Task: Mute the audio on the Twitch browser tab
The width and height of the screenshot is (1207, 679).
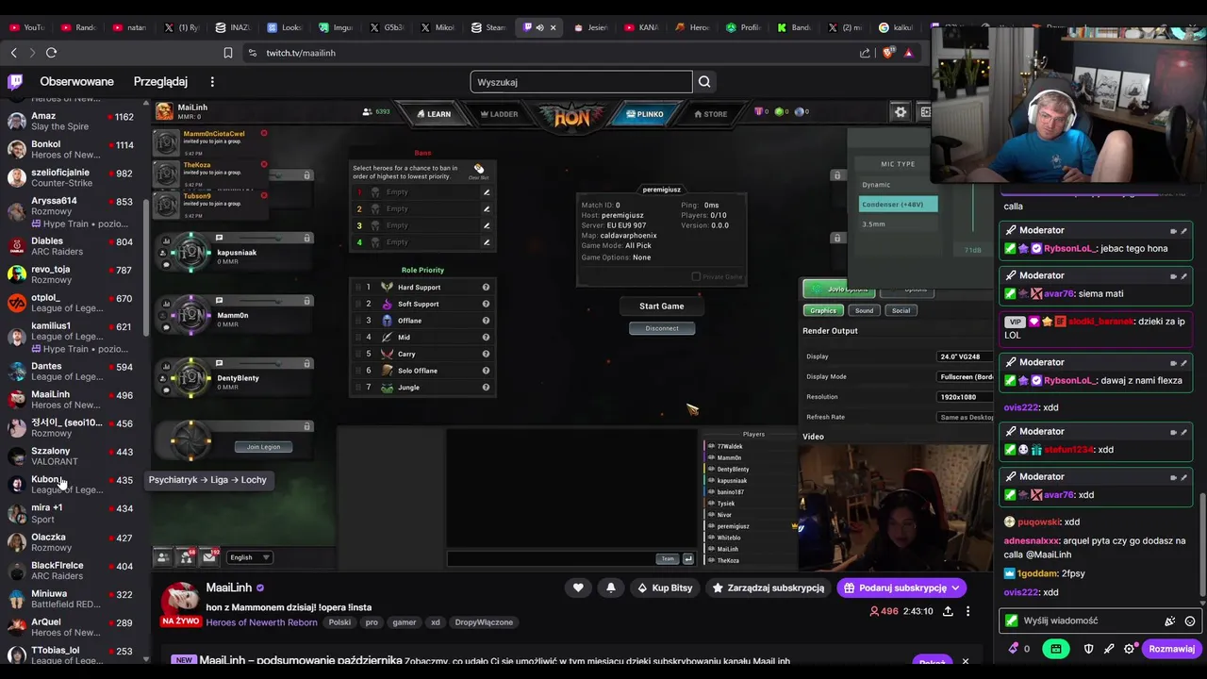Action: click(539, 27)
